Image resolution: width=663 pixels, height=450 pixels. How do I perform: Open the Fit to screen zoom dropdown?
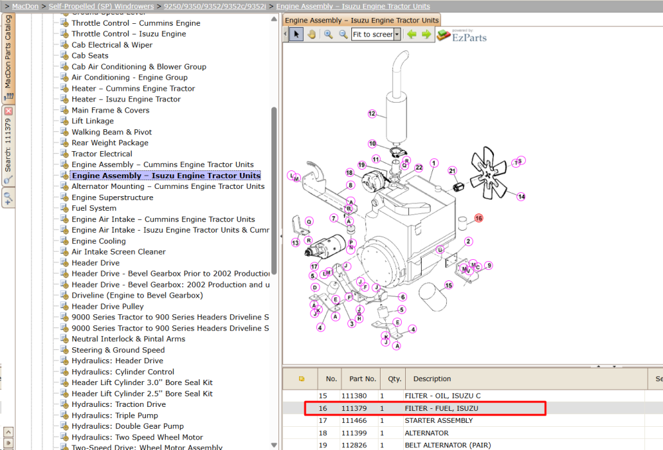397,34
